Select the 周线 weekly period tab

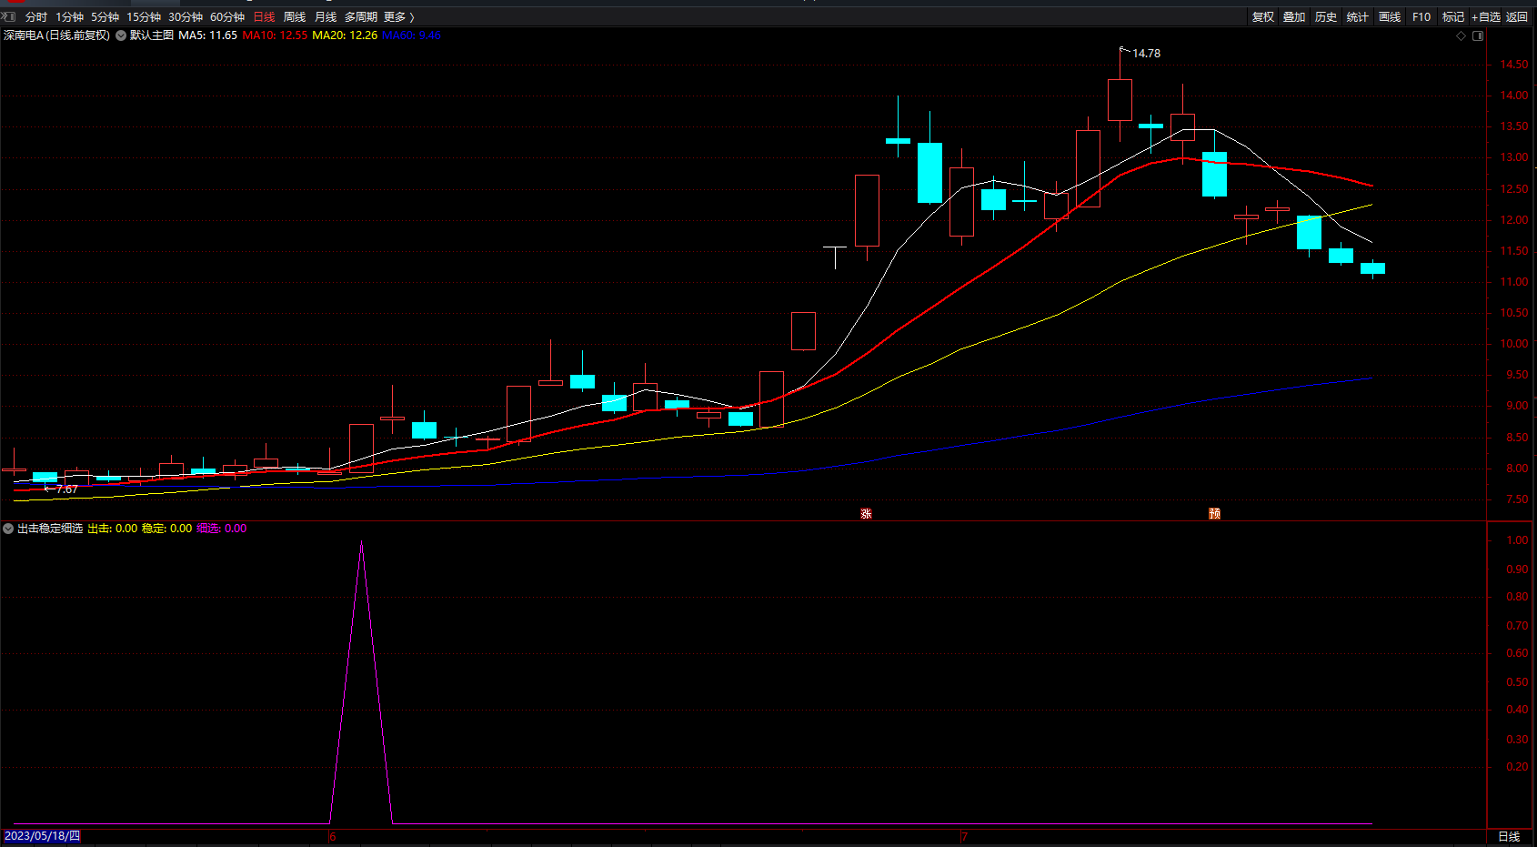click(295, 17)
